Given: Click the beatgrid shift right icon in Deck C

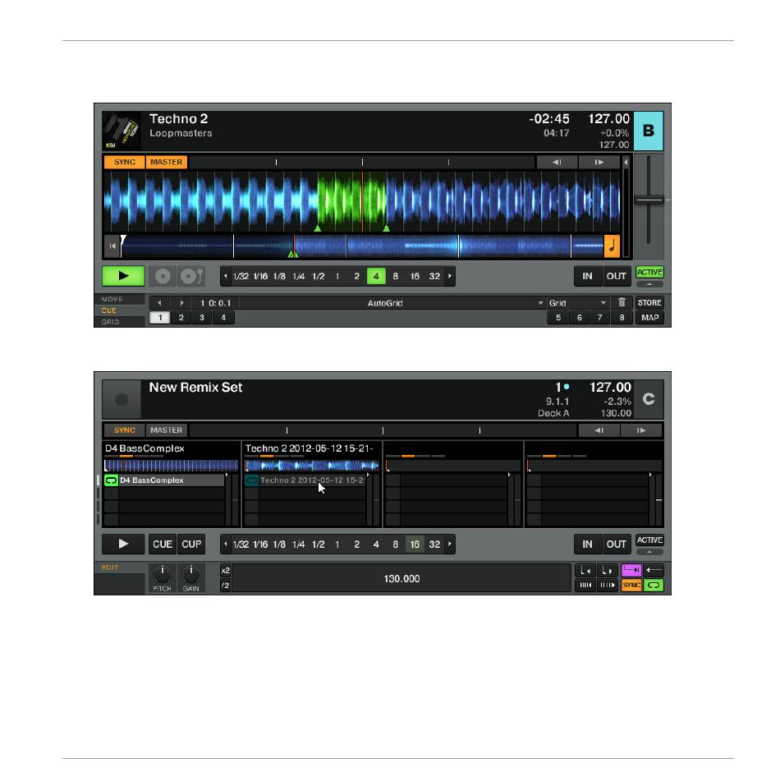Looking at the screenshot, I should click(607, 586).
